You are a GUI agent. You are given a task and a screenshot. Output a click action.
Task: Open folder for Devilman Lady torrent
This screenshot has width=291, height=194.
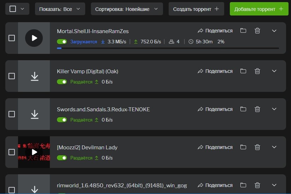tap(243, 147)
